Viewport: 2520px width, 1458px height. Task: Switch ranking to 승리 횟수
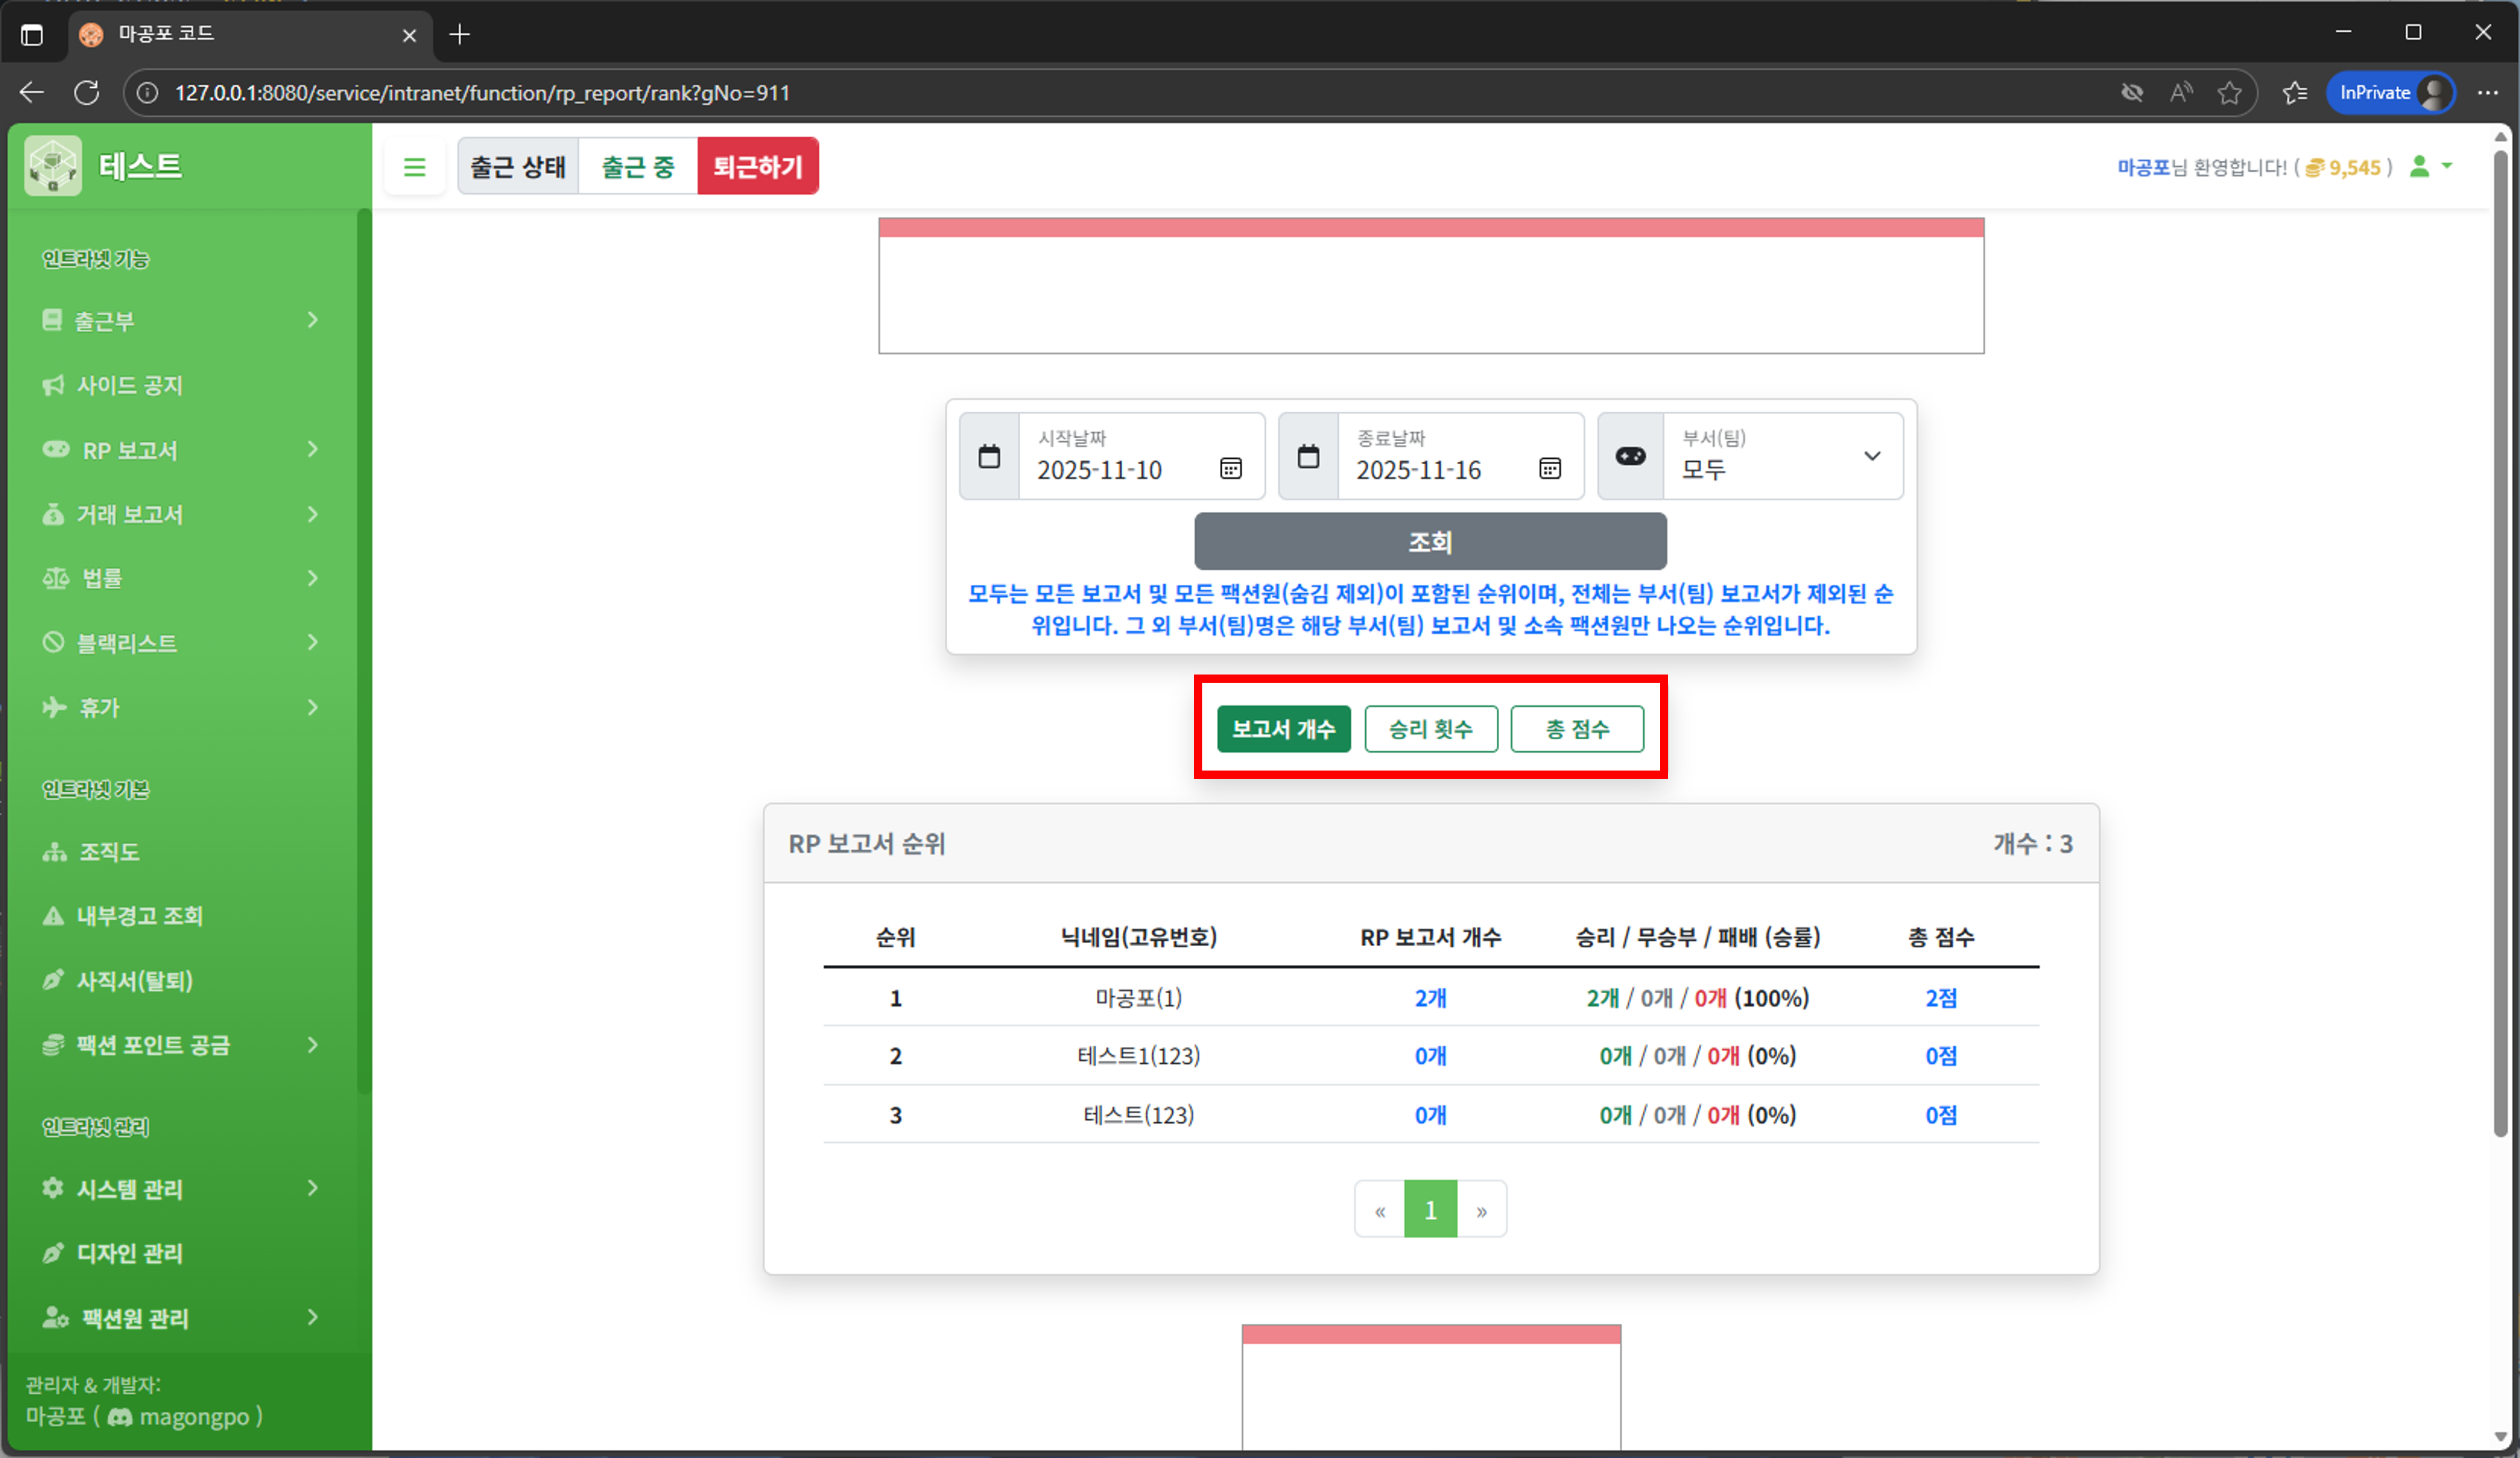tap(1430, 729)
